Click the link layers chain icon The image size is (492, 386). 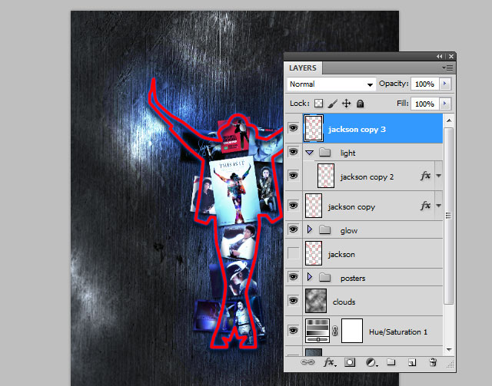point(307,362)
